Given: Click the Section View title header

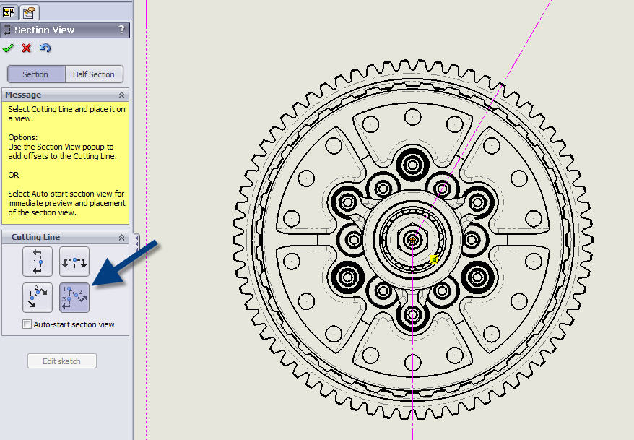Looking at the screenshot, I should (x=65, y=30).
